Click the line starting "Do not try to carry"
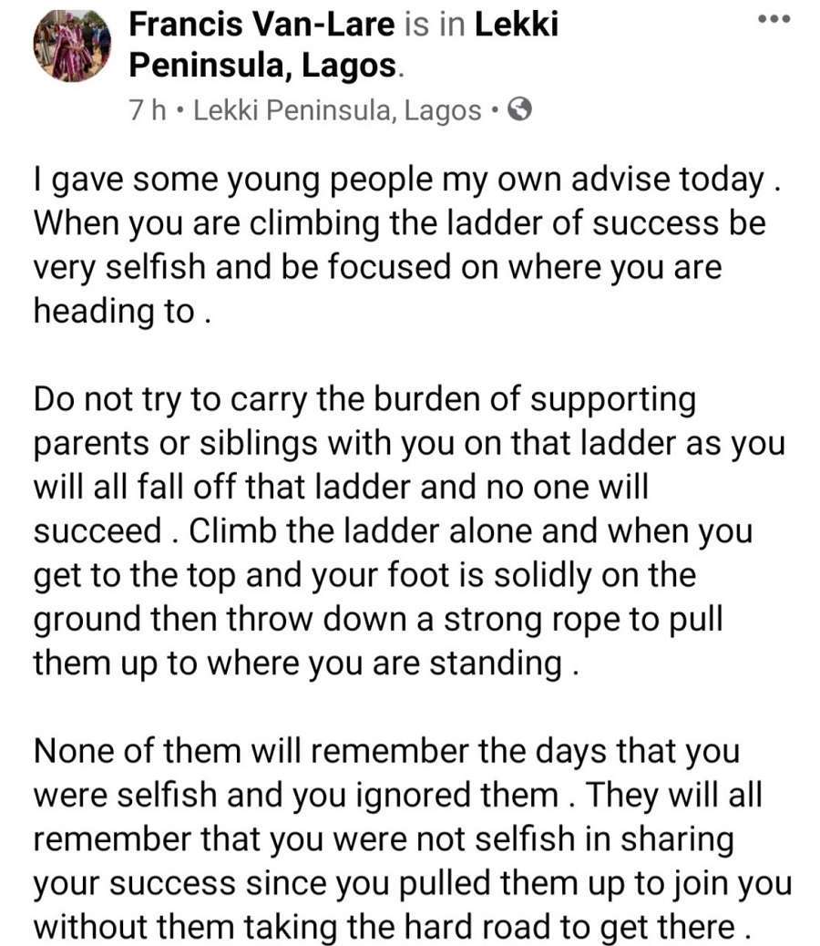Image resolution: width=820 pixels, height=946 pixels. coord(364,400)
